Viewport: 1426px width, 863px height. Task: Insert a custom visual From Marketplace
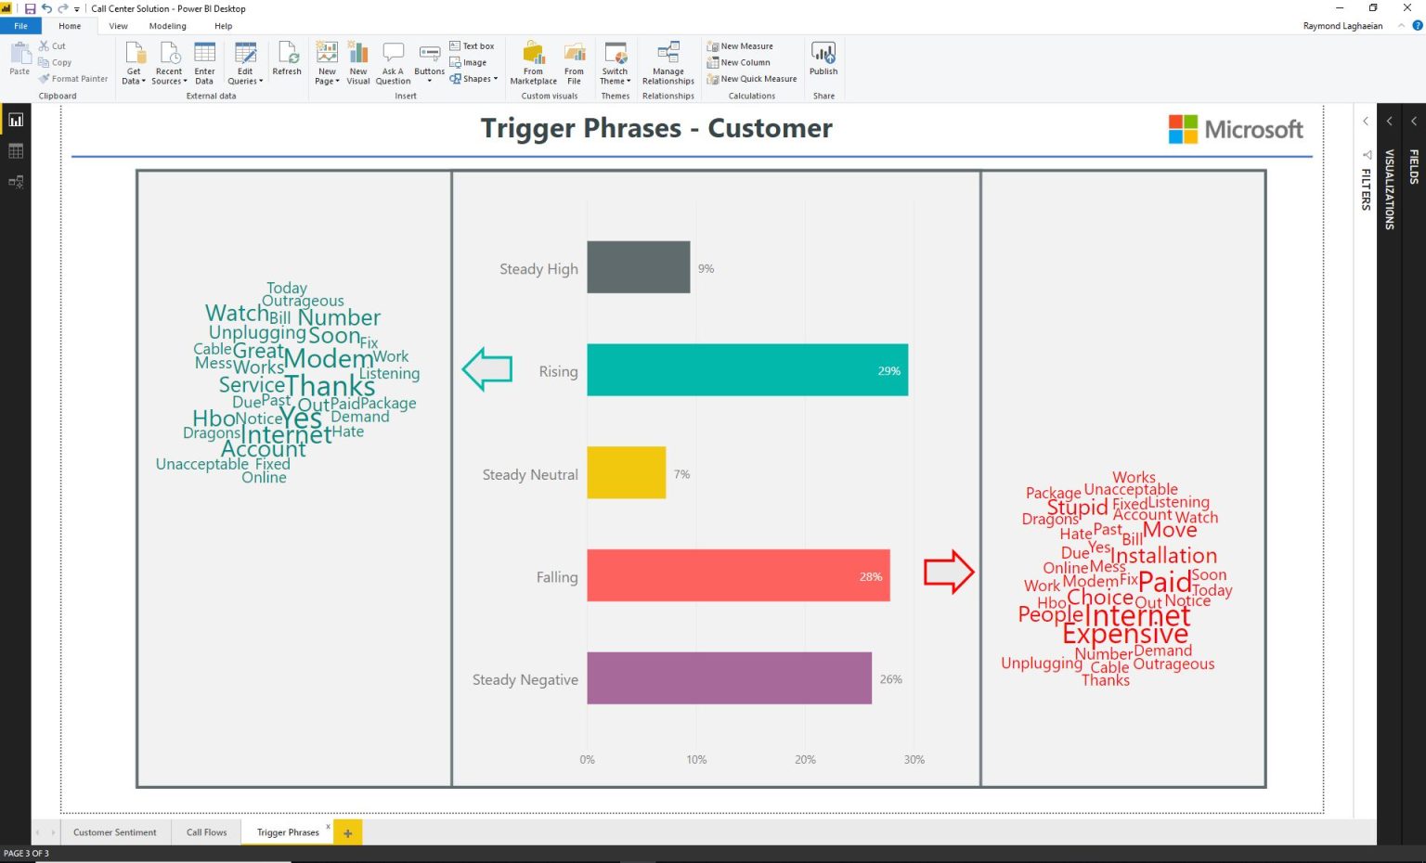(533, 62)
